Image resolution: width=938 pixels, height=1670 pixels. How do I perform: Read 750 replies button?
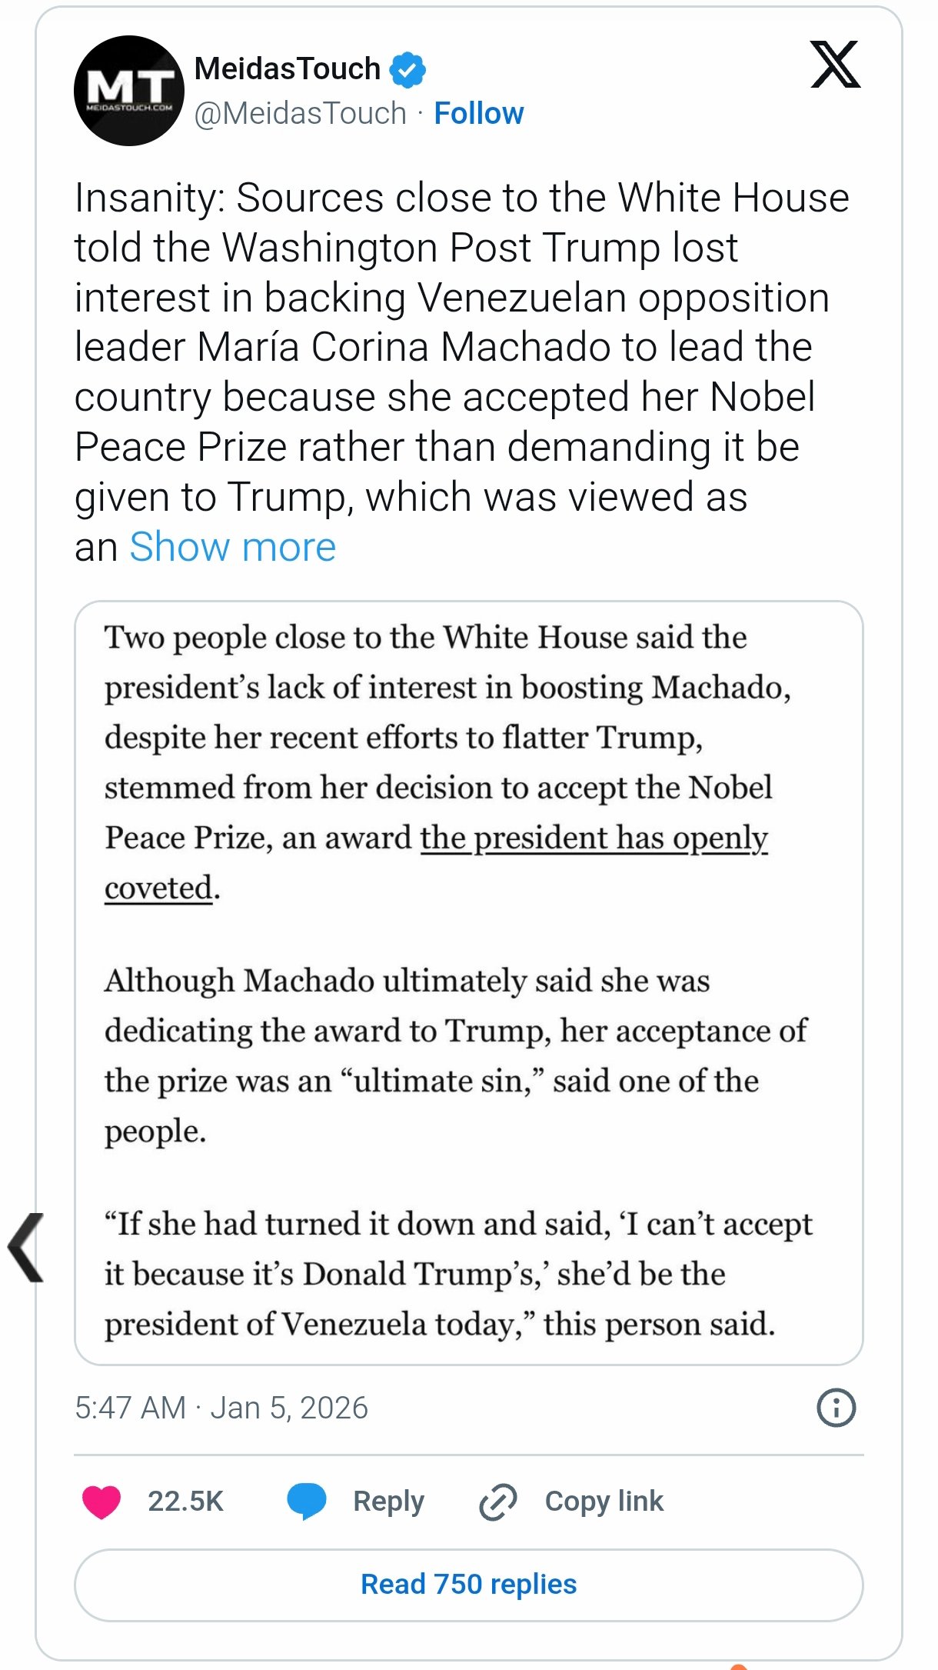468,1585
